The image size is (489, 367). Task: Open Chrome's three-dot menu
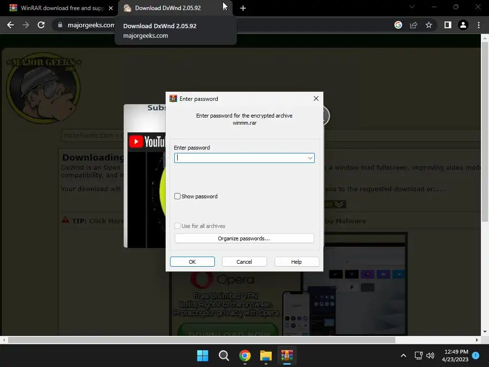click(x=478, y=25)
